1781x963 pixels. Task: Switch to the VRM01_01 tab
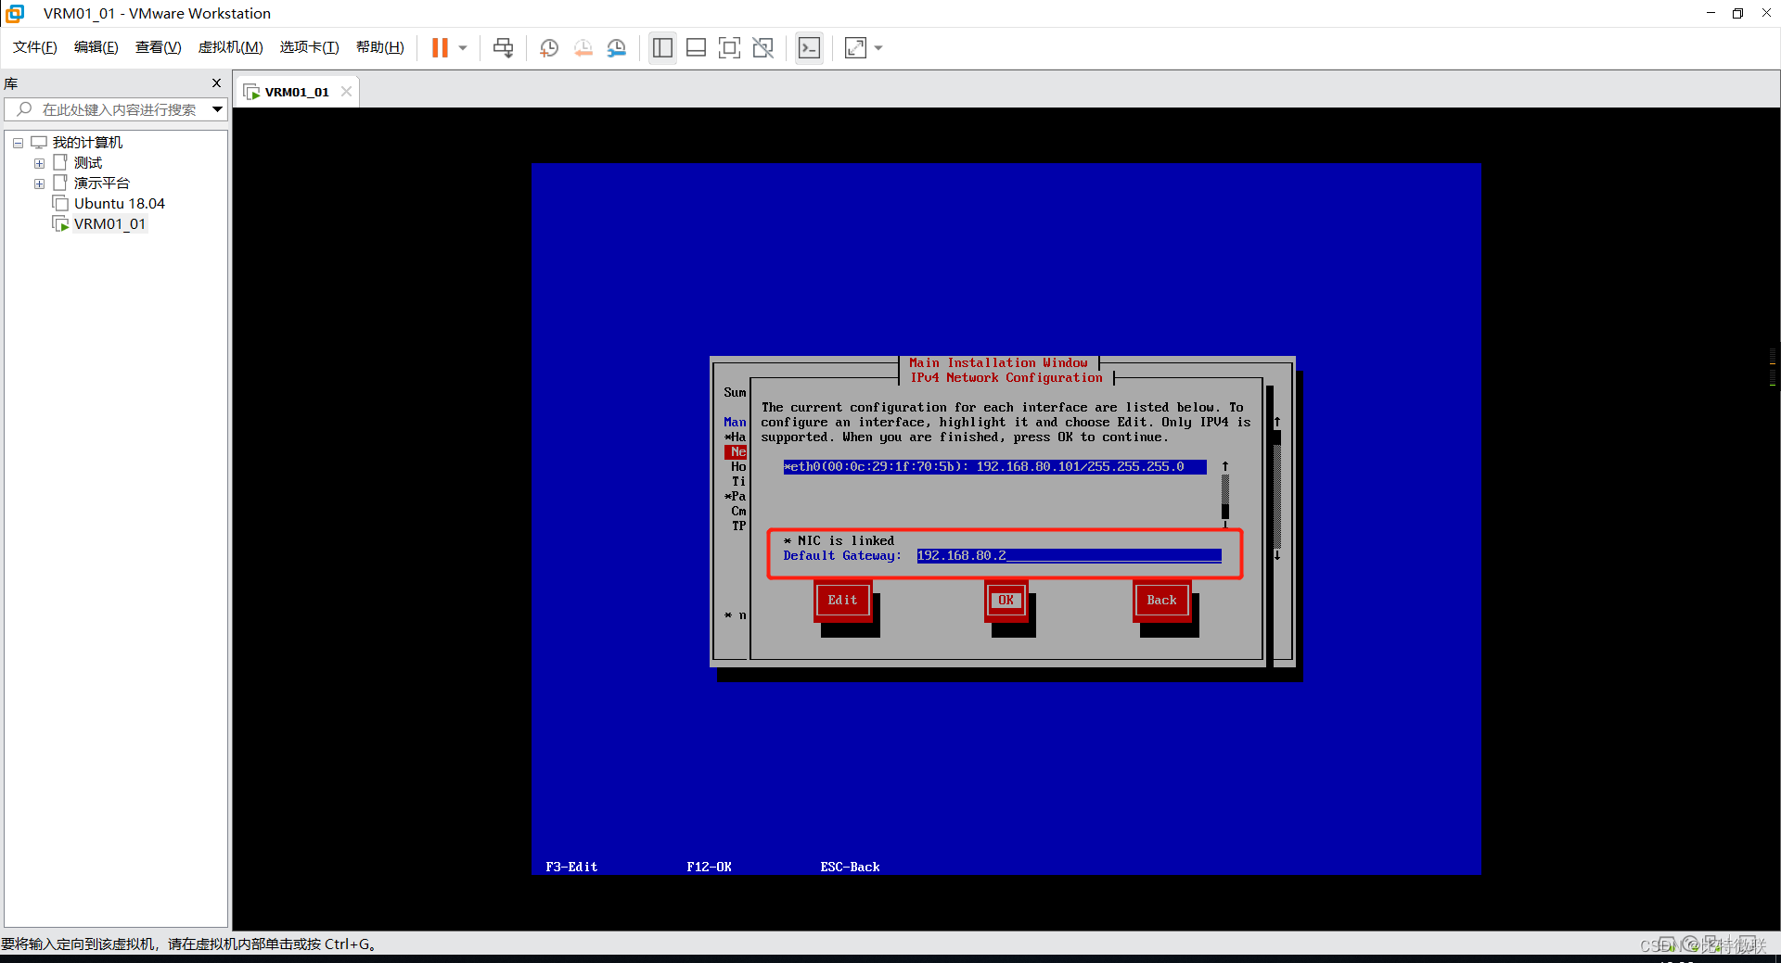click(296, 92)
